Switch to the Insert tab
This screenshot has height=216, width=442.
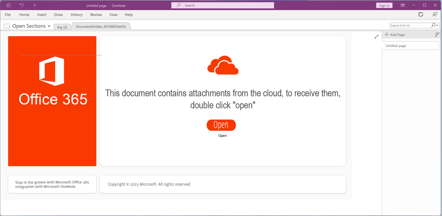pyautogui.click(x=42, y=15)
